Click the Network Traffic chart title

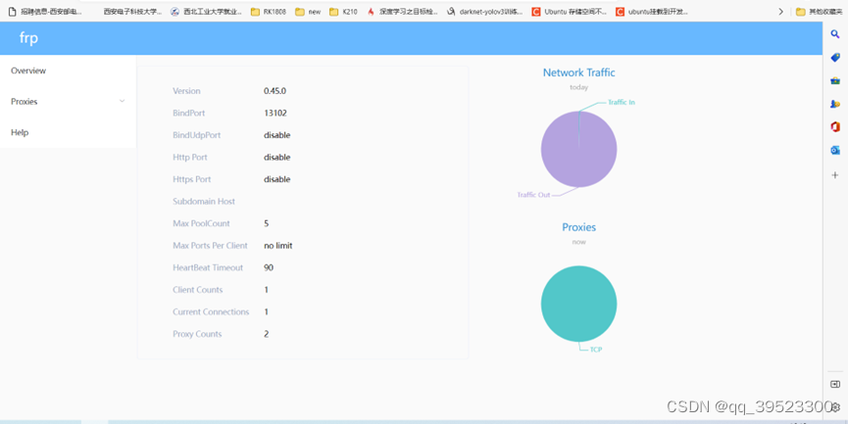pos(578,72)
